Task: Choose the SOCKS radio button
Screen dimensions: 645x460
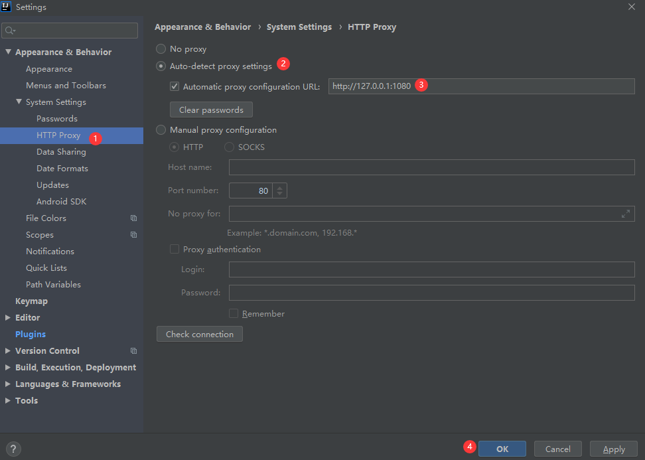Action: click(x=229, y=147)
